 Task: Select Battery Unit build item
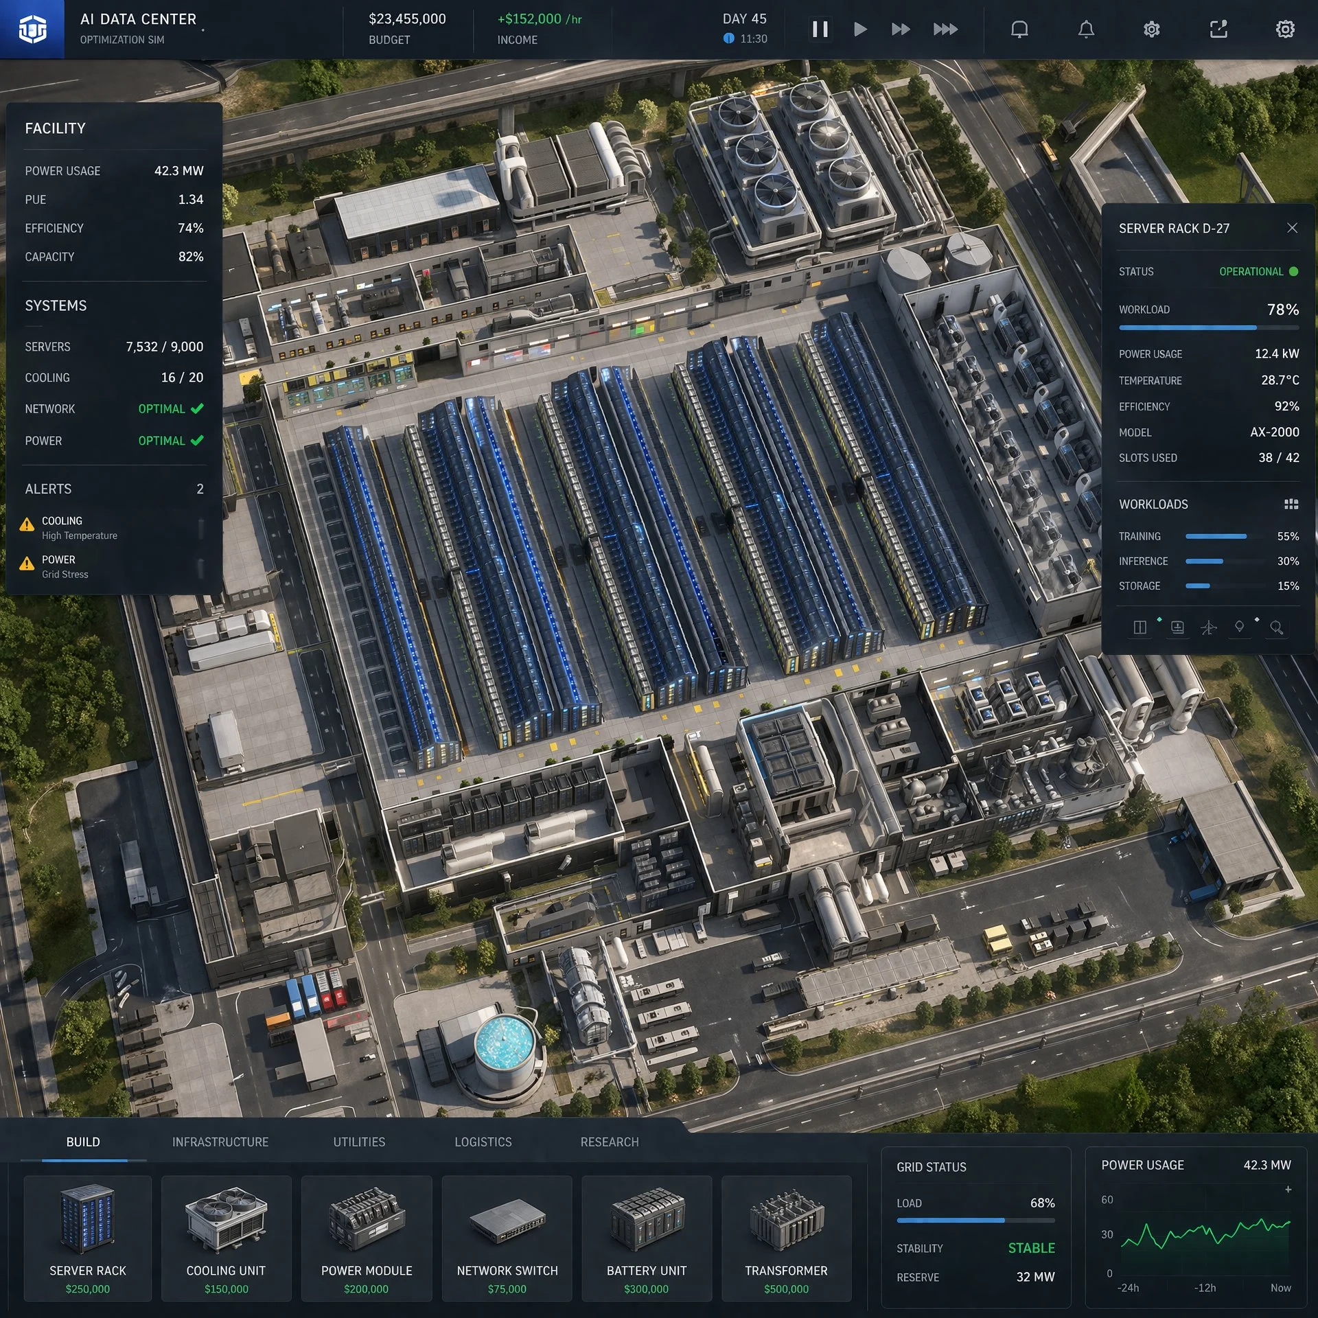[646, 1238]
